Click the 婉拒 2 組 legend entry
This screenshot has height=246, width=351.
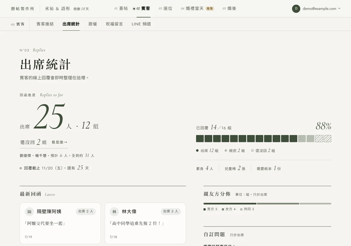(x=235, y=151)
